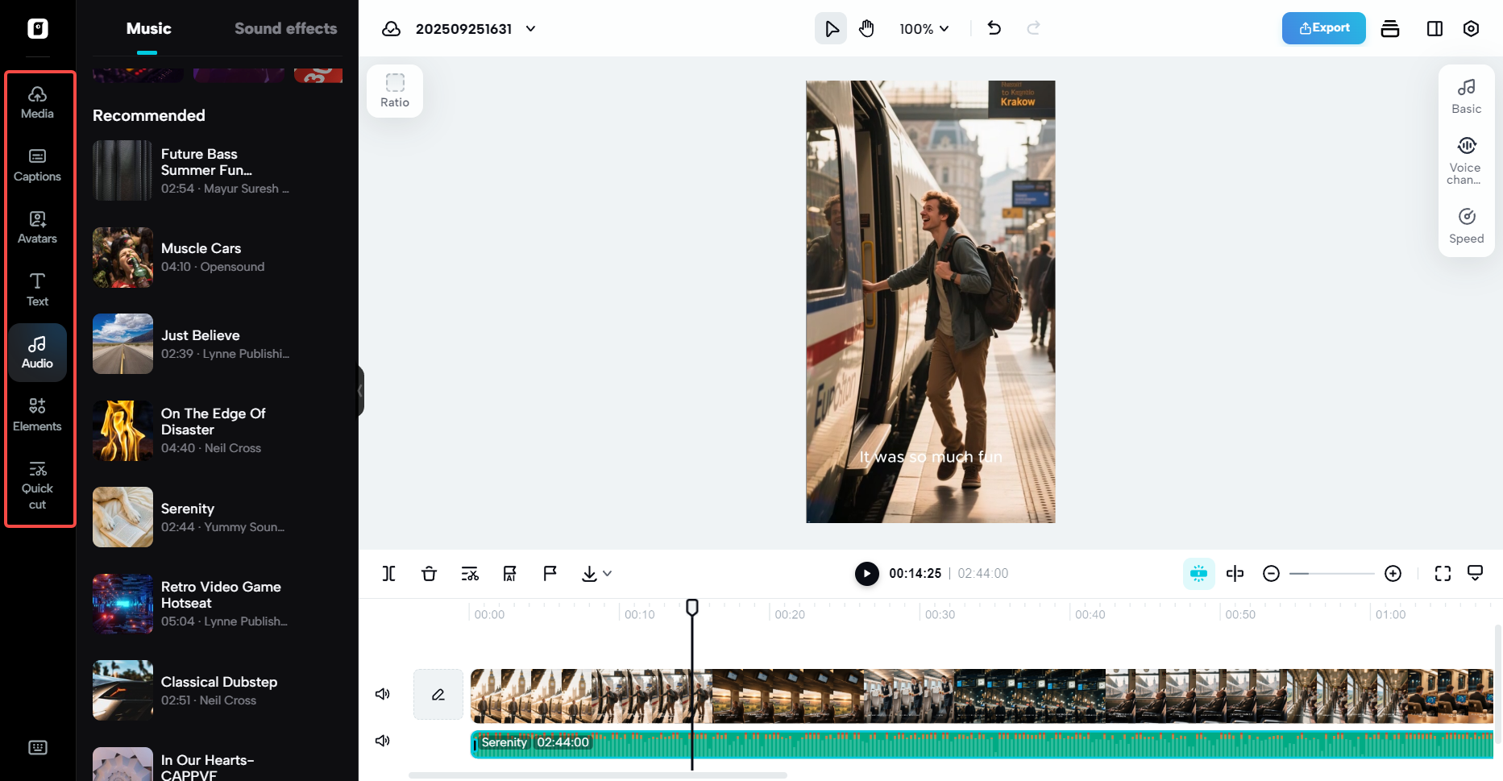Select the Serenity track thumbnail
This screenshot has height=781, width=1503.
tap(122, 517)
